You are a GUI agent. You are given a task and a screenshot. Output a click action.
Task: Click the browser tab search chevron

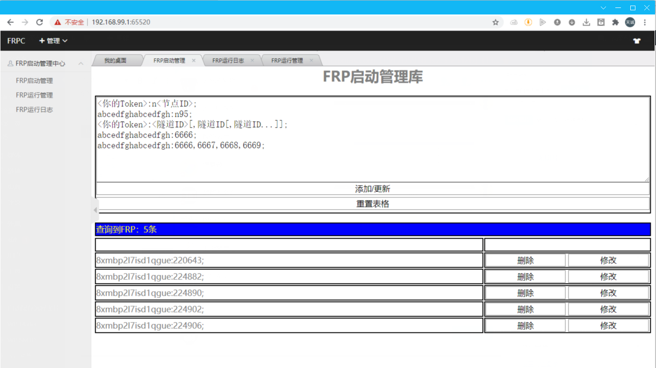coord(603,8)
